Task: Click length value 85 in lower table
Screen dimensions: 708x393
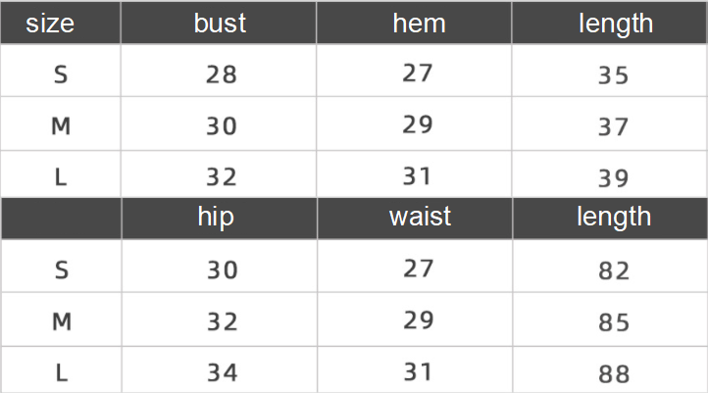Action: coord(614,322)
